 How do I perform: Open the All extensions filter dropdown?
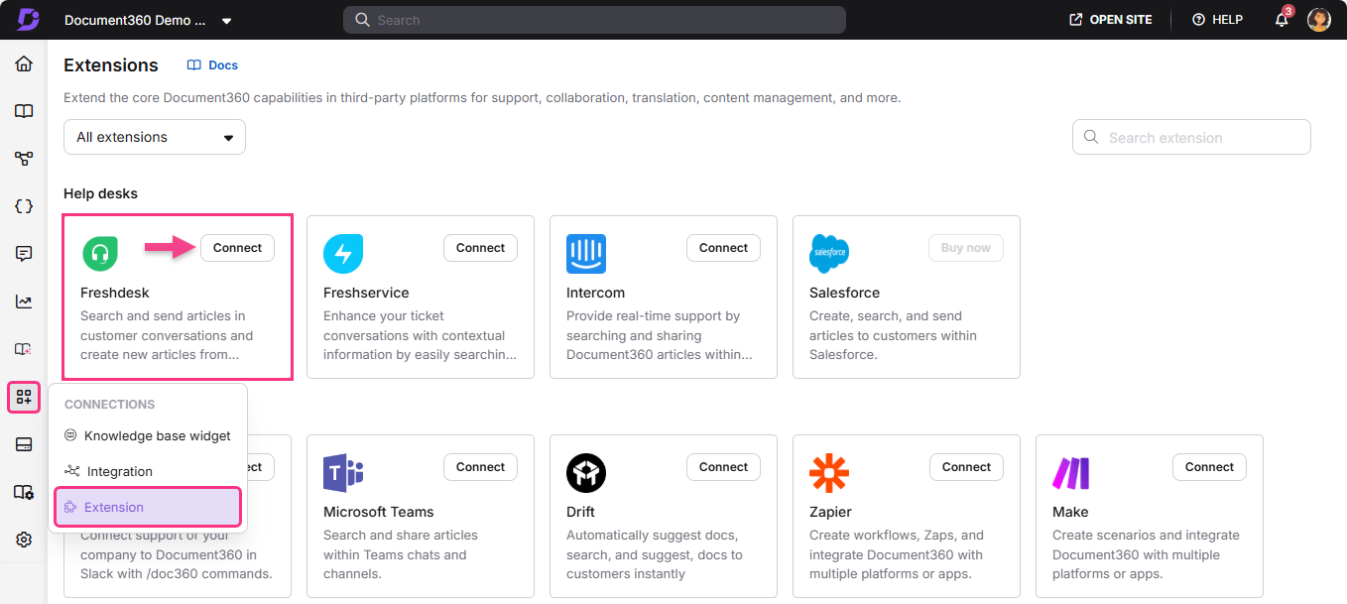pos(154,137)
